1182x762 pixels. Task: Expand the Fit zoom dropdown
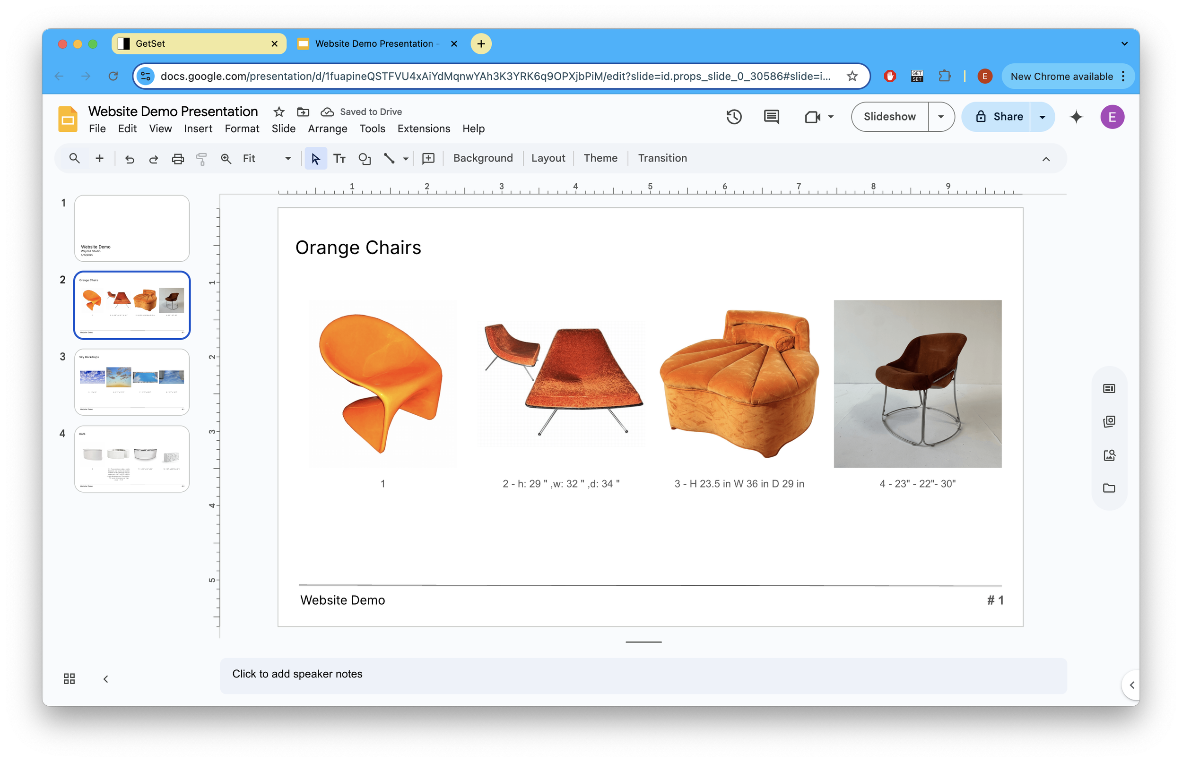[x=288, y=158]
